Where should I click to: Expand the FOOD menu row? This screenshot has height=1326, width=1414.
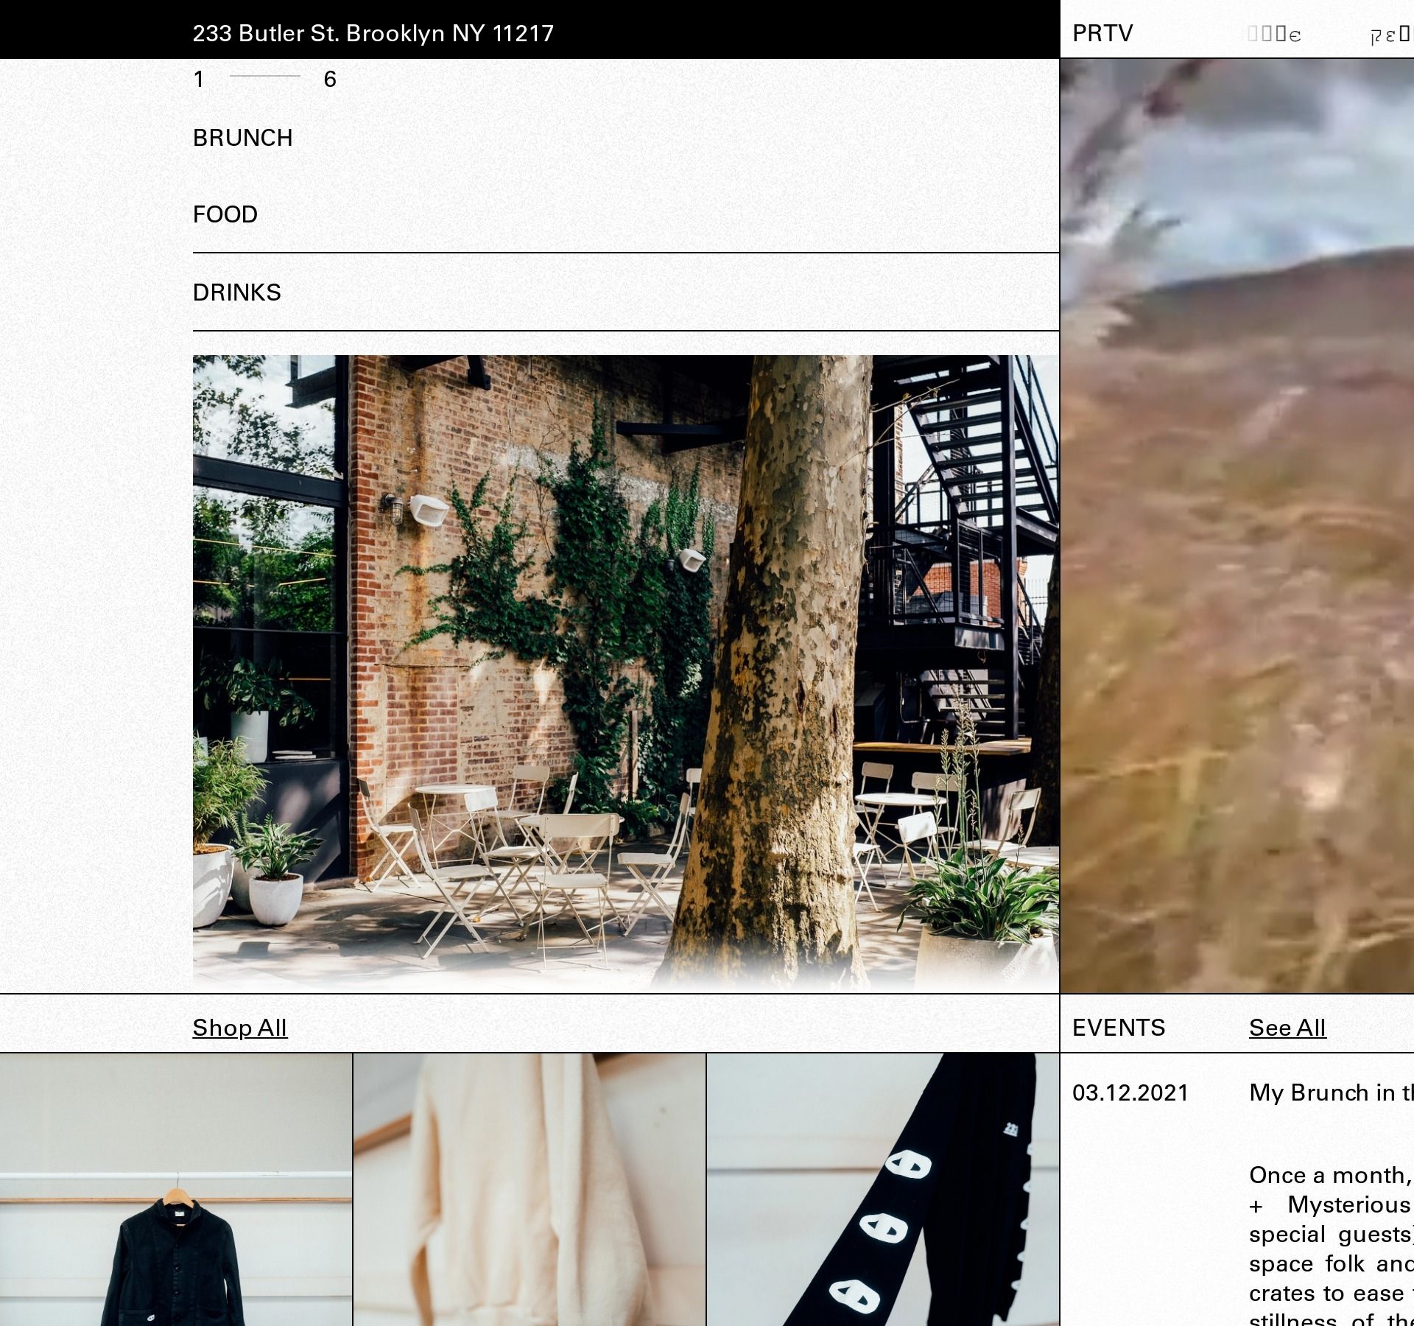[x=225, y=214]
